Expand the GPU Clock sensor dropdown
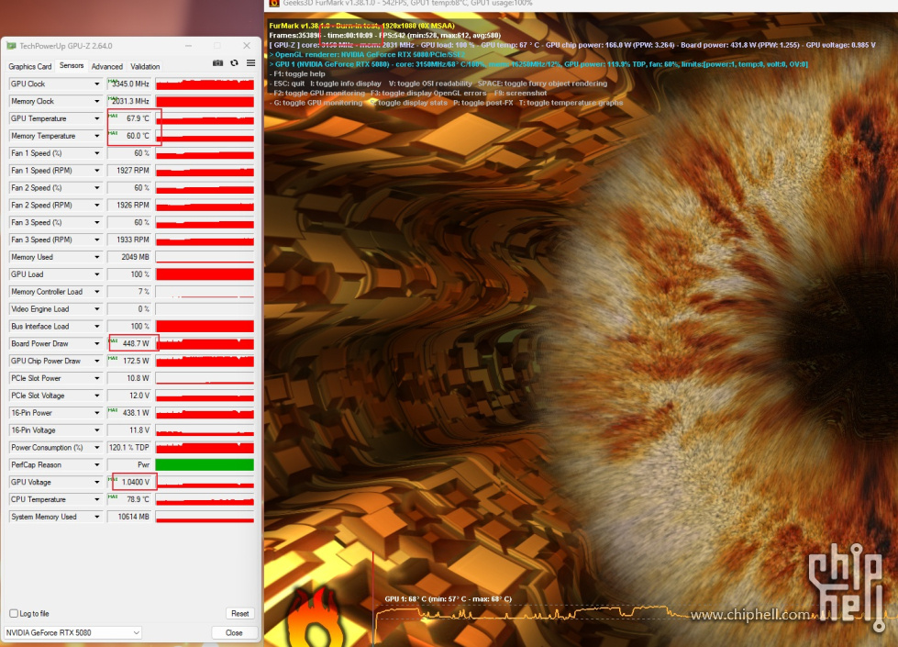Image resolution: width=898 pixels, height=647 pixels. point(97,84)
